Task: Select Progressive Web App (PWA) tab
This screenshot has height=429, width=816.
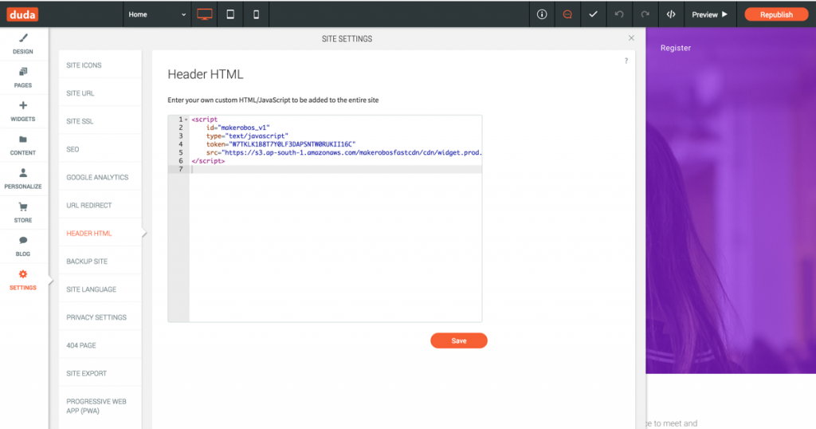Action: pyautogui.click(x=100, y=406)
